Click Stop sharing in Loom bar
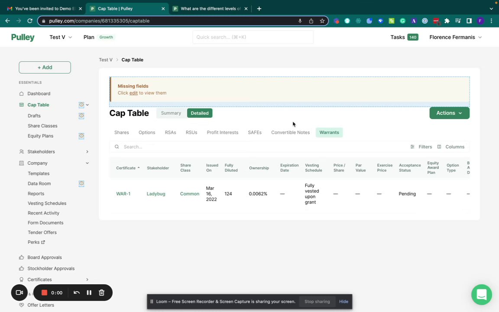The image size is (499, 312). coord(317,302)
